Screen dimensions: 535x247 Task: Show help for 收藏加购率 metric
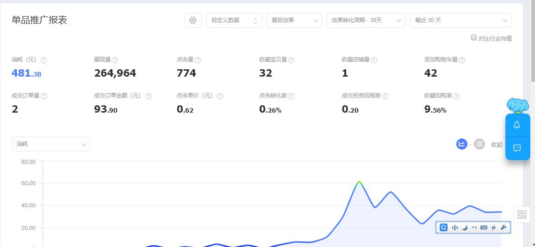[456, 96]
